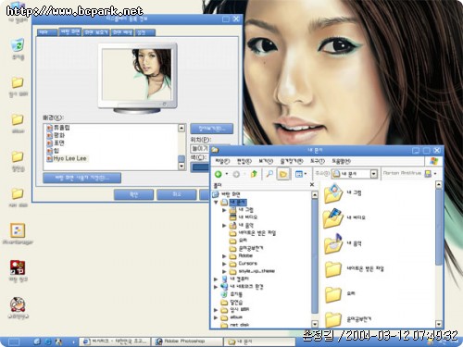Open the My Videos folder icon in right pane

(333, 218)
